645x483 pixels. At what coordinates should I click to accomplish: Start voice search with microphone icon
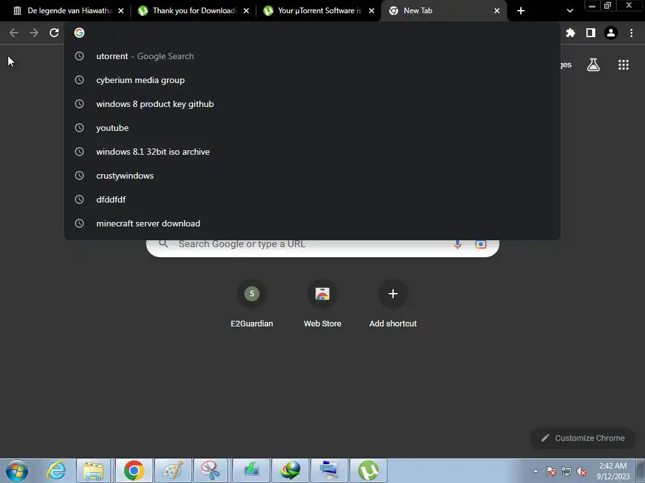pos(457,244)
